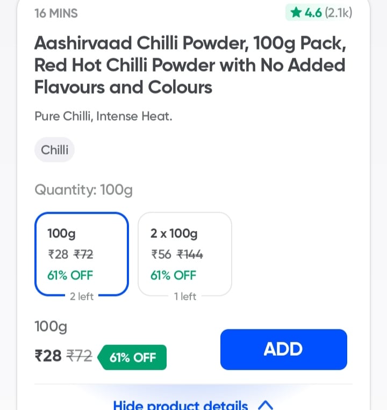
Task: Tap the '2 left' stock indicator
Action: [x=82, y=296]
